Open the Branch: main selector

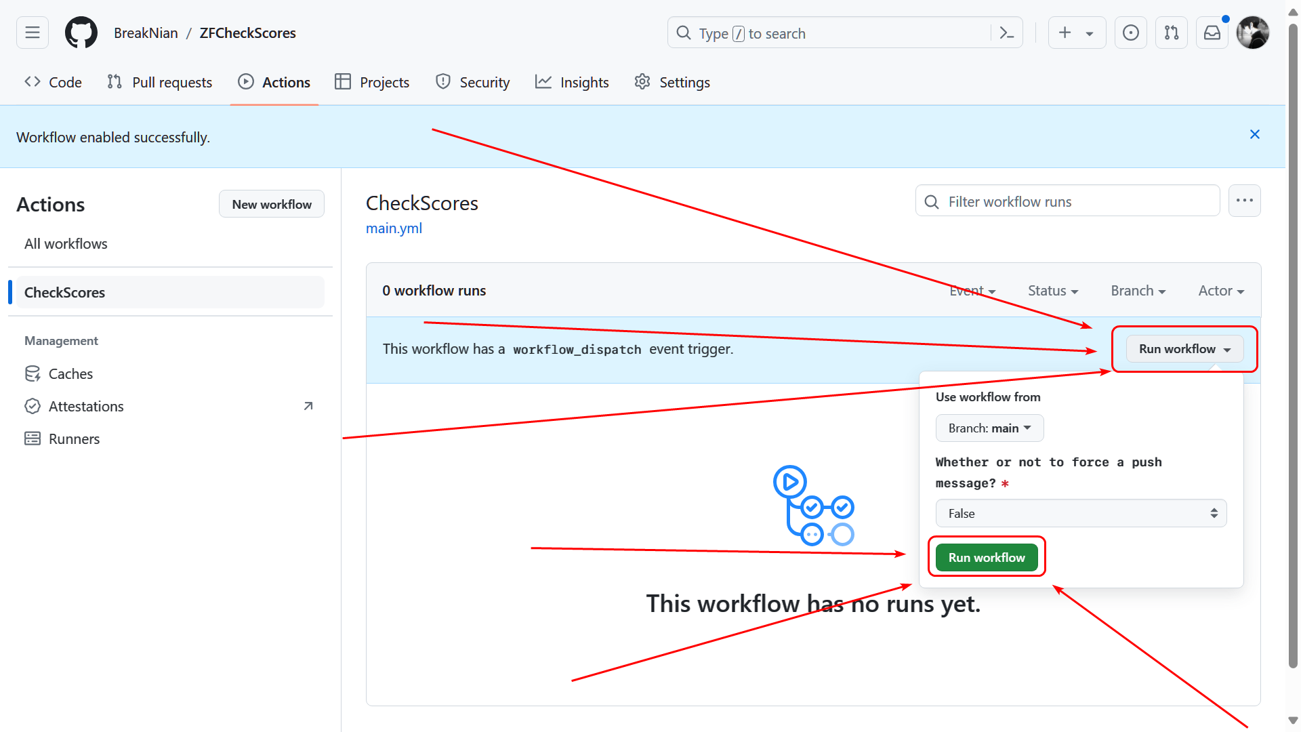(989, 428)
